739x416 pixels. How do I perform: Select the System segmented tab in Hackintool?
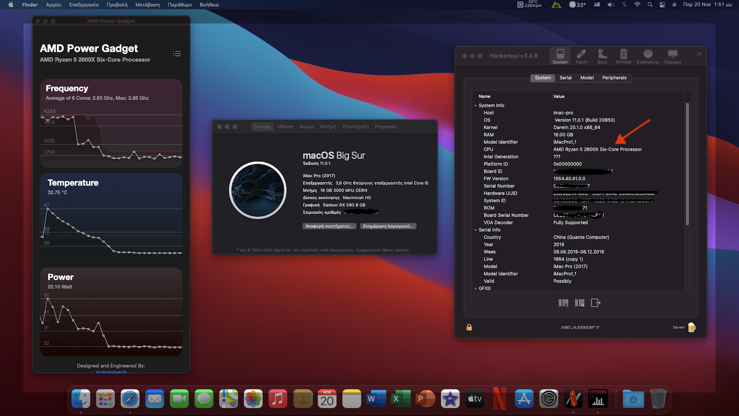pos(542,78)
